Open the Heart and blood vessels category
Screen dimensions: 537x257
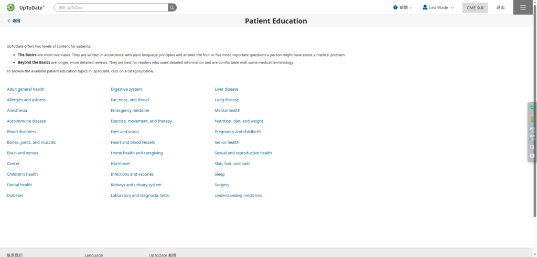(133, 142)
